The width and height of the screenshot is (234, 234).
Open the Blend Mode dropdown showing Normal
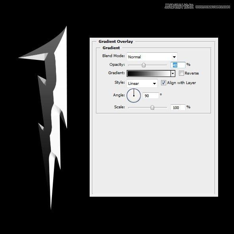point(152,57)
